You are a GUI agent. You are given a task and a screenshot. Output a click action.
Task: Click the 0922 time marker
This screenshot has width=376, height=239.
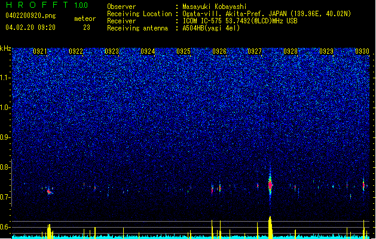[76, 51]
